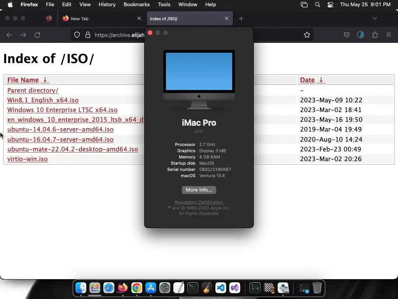The image size is (398, 299).
Task: Click the clock in the menu bar
Action: 365,5
